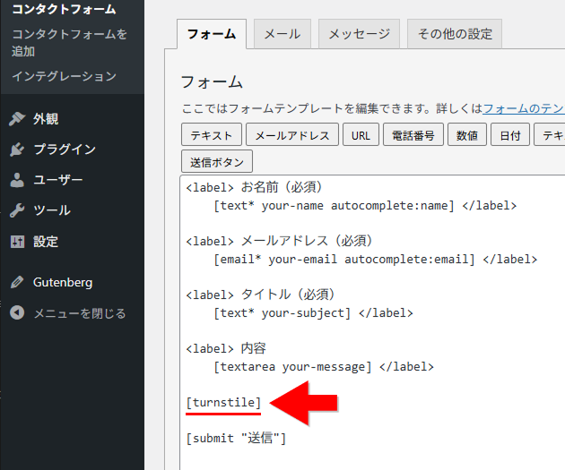Select the その他の設定 tab
565x470 pixels.
(455, 34)
